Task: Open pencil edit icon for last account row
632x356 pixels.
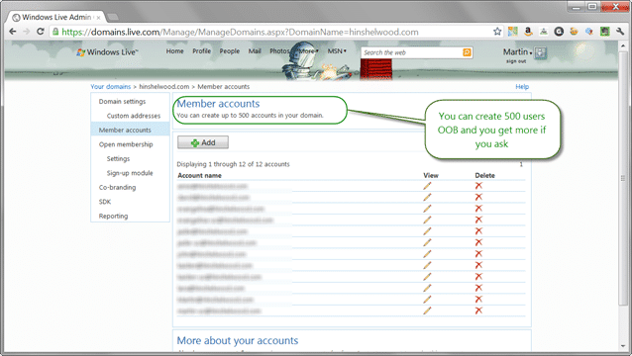Action: click(427, 311)
